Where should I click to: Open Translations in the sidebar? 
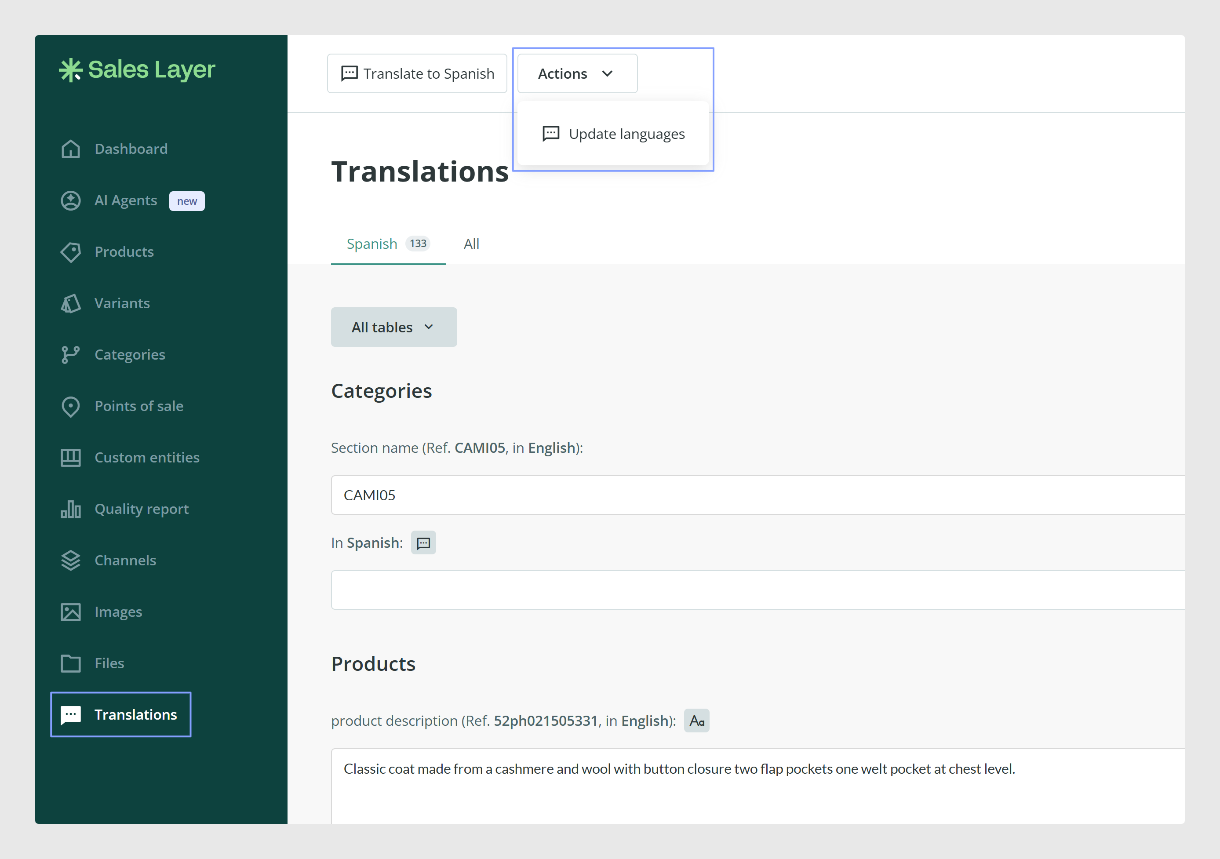(x=120, y=714)
